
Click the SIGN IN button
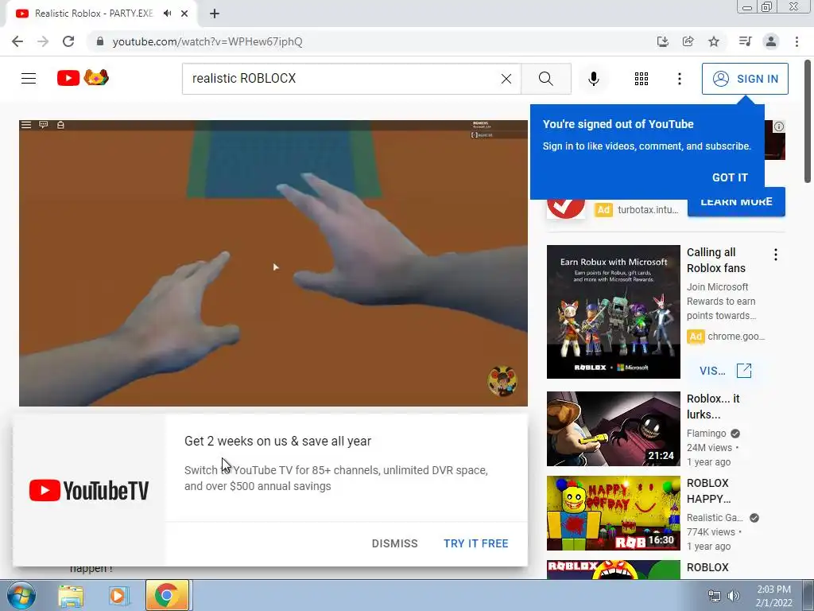[744, 79]
